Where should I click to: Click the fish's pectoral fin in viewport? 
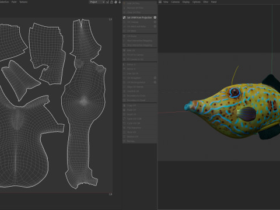[247, 114]
